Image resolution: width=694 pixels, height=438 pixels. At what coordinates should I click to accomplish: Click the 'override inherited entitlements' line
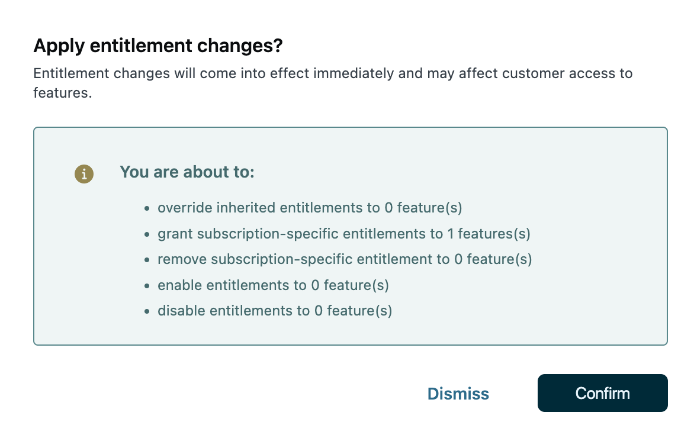309,208
